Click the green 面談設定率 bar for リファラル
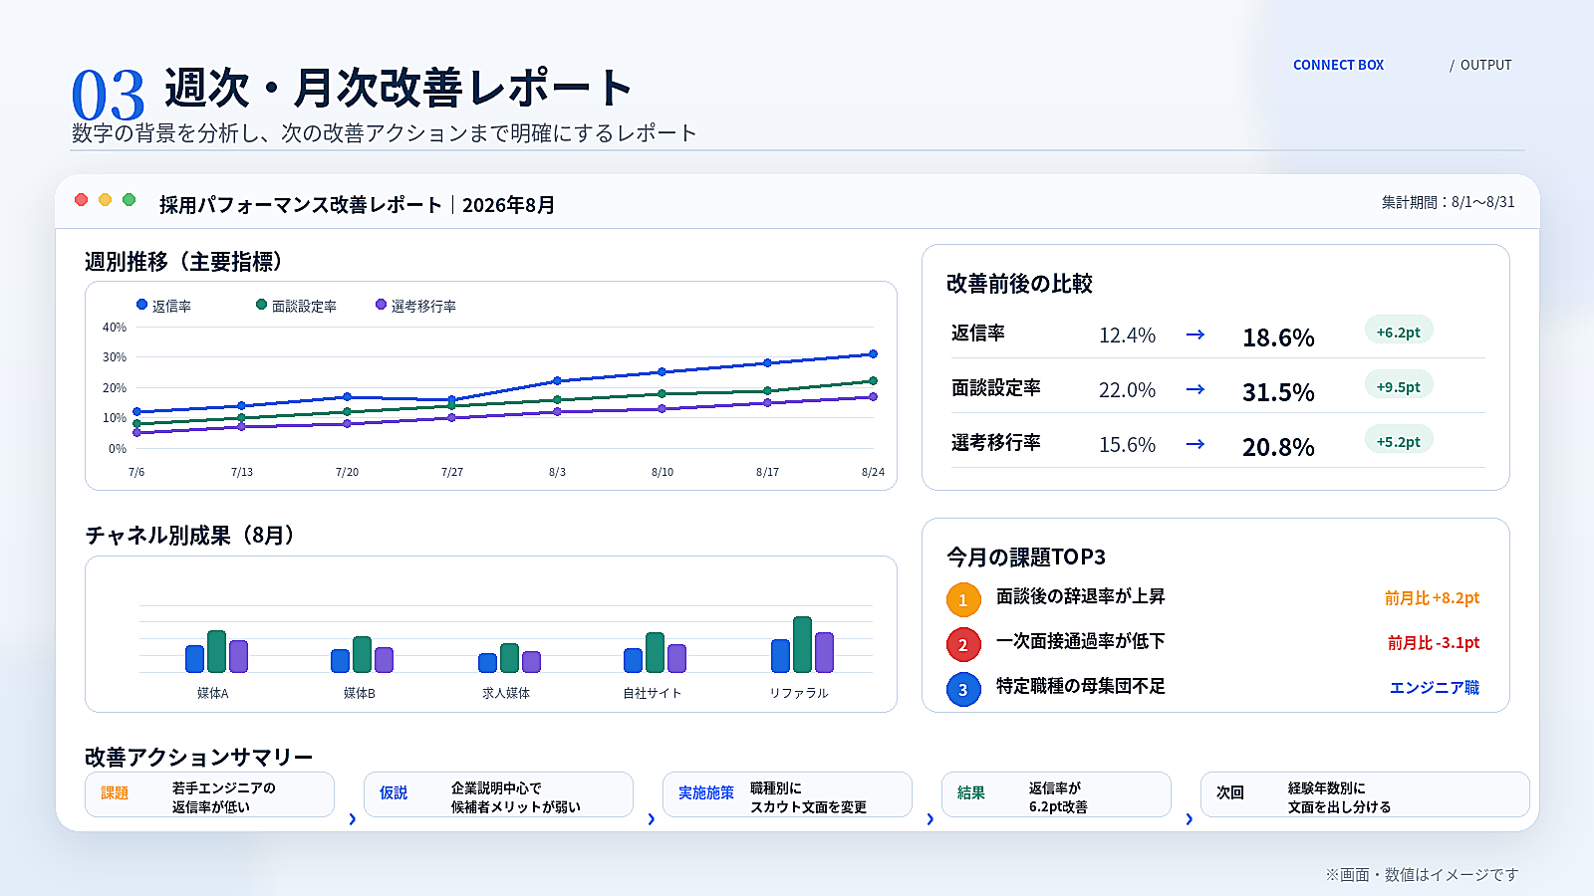This screenshot has width=1594, height=896. [x=802, y=644]
